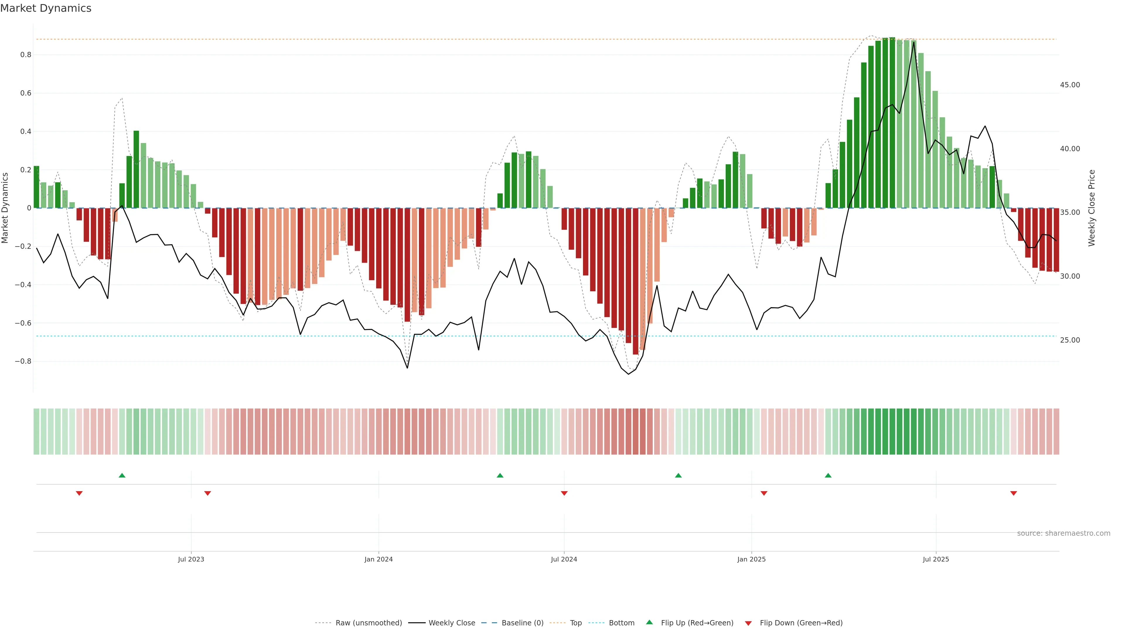
Task: Toggle the Weekly Close legend entry
Action: click(x=451, y=623)
